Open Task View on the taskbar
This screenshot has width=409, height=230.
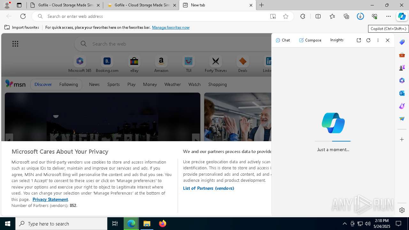click(115, 224)
